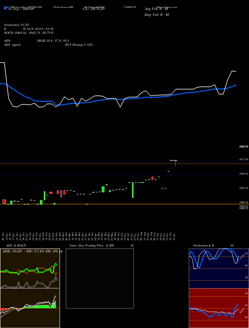Open the ADX indicator chart with green line

(30, 268)
